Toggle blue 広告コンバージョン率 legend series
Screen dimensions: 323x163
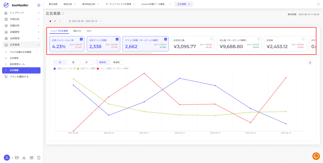point(65,69)
